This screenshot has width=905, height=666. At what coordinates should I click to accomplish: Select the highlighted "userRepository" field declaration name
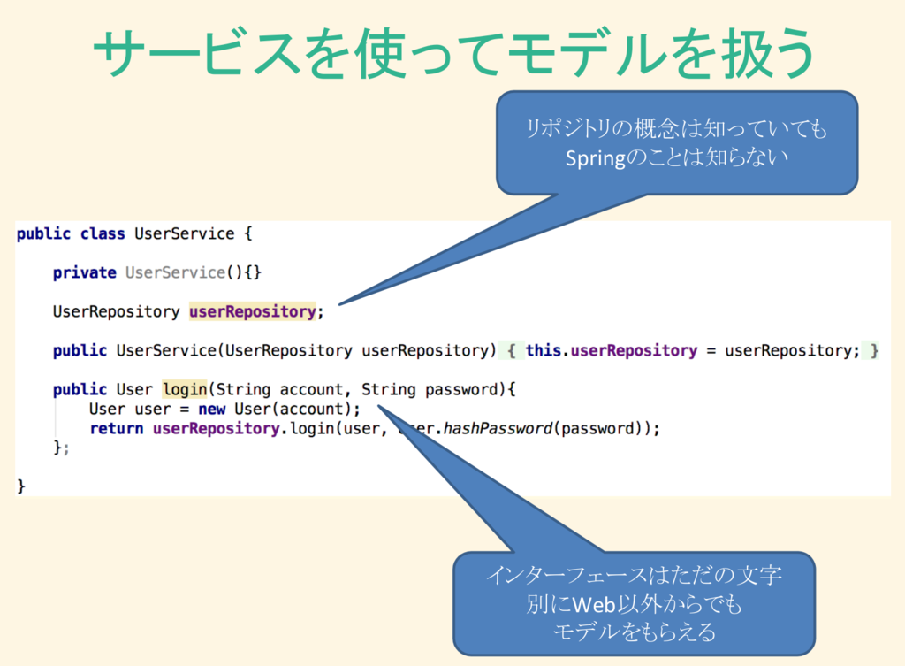(x=252, y=311)
